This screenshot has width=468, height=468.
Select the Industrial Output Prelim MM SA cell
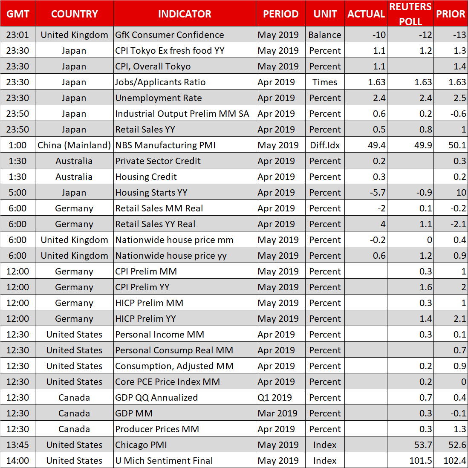pyautogui.click(x=185, y=113)
